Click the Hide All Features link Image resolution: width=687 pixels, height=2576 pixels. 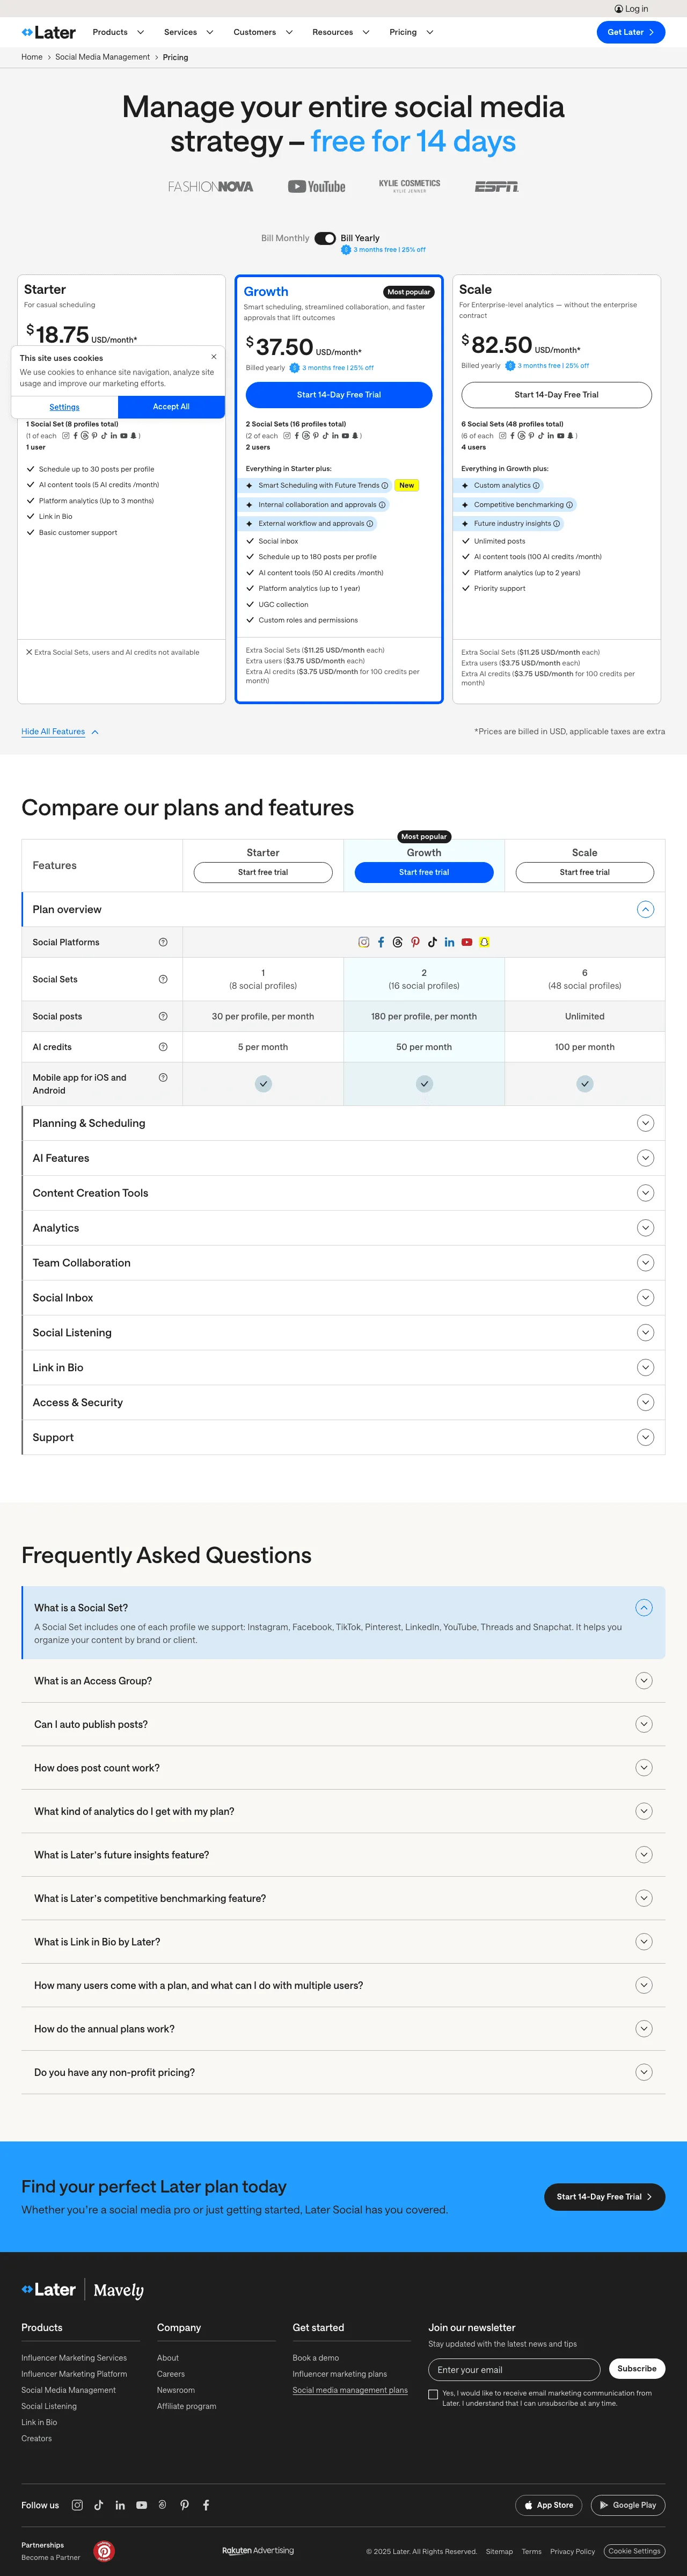[x=53, y=731]
